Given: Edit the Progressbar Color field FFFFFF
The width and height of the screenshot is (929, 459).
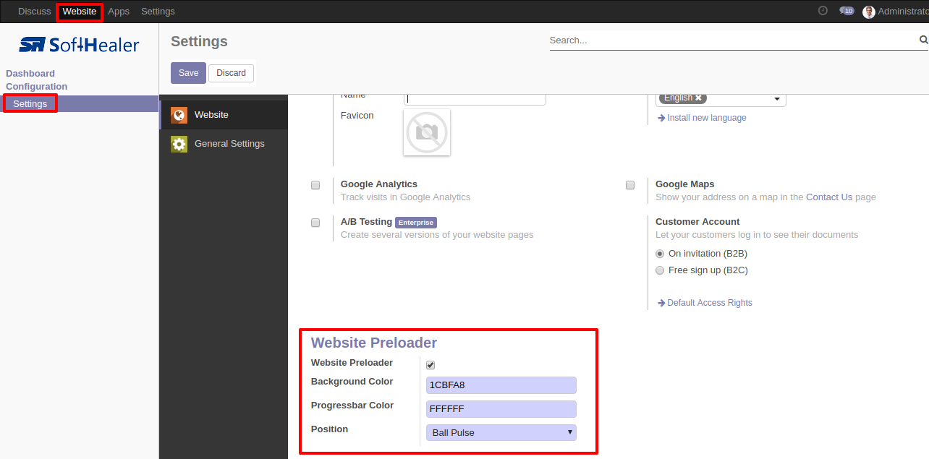Looking at the screenshot, I should click(501, 409).
